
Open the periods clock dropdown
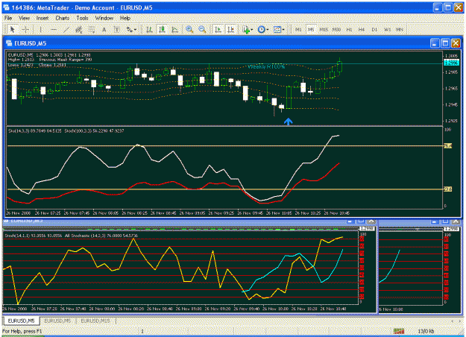click(262, 29)
